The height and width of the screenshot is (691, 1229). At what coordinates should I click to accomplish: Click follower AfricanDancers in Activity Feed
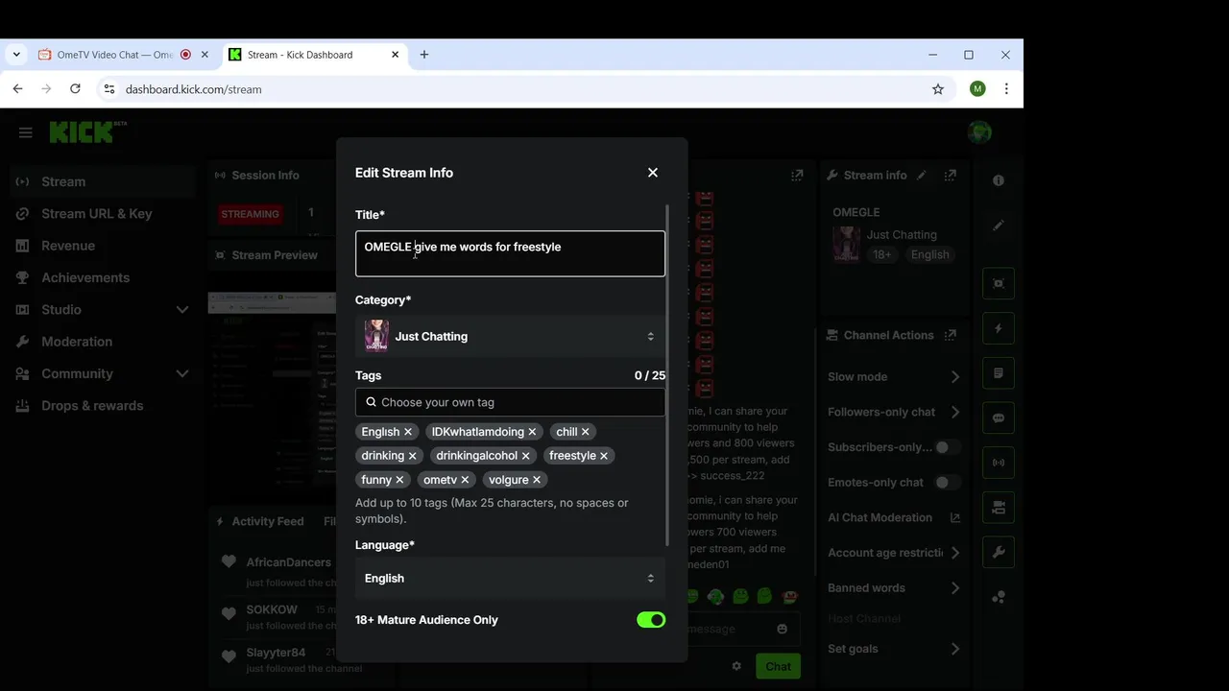(x=288, y=562)
